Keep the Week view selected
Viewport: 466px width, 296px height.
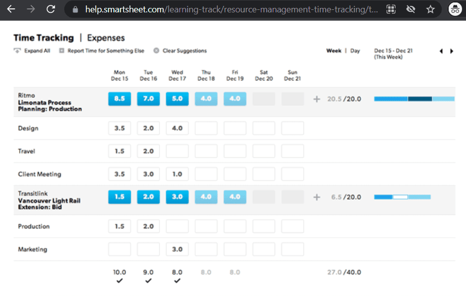click(x=334, y=50)
